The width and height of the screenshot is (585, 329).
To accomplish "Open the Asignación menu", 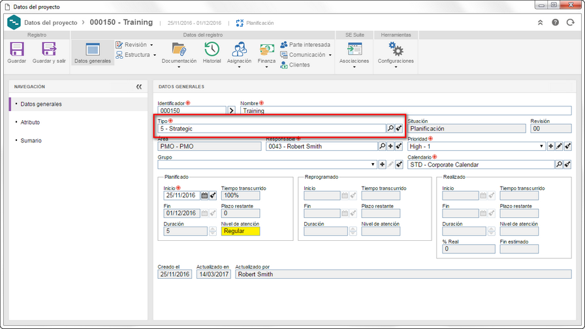I will coord(239,54).
